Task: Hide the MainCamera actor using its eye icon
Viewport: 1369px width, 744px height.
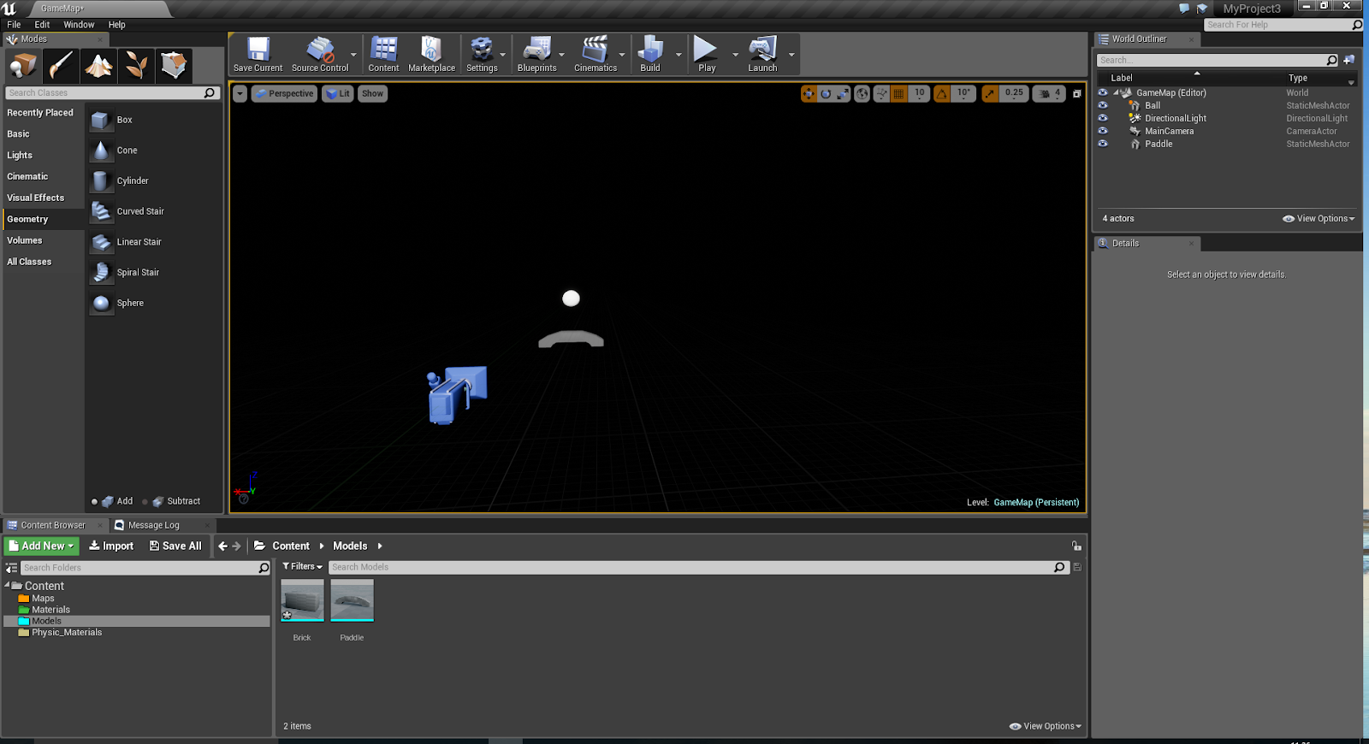Action: coord(1103,131)
